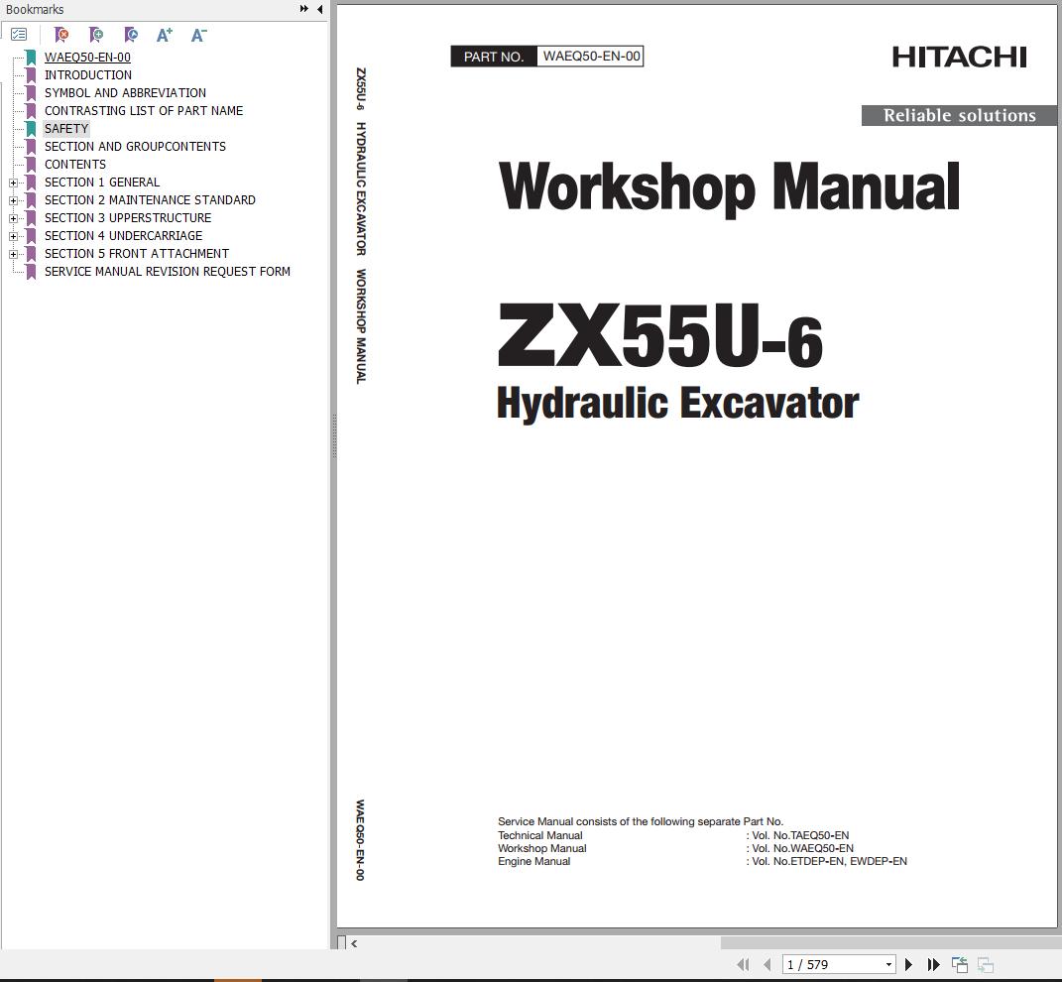Open SECTION AND GROUPCONTENTS bookmark

[135, 147]
